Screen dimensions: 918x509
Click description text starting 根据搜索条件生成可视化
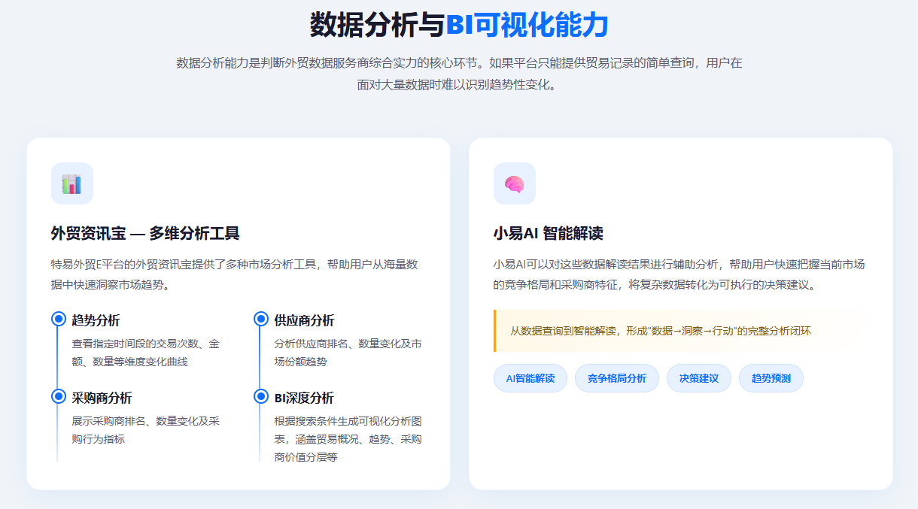(348, 439)
